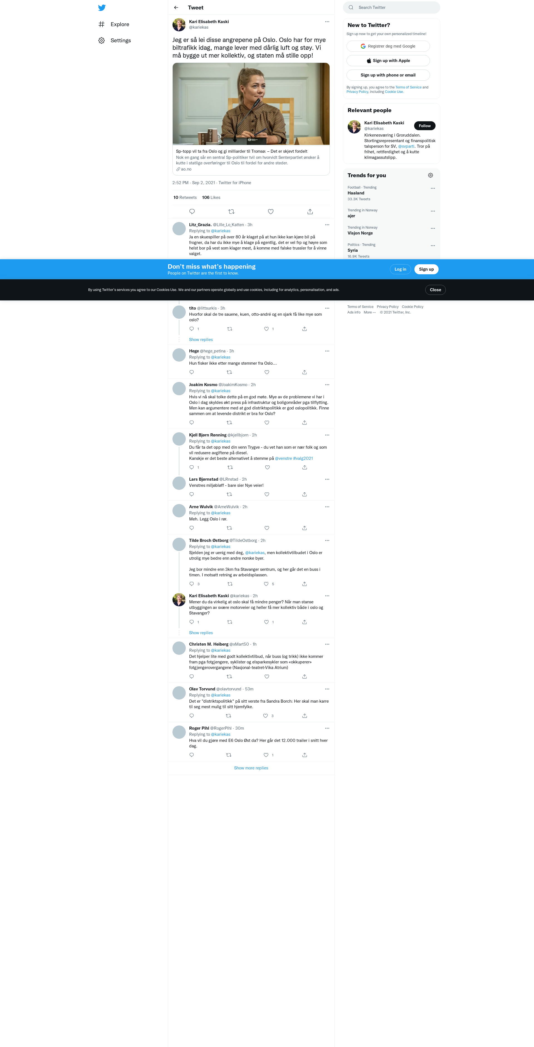The height and width of the screenshot is (1047, 534).
Task: Click the Twitter bird logo
Action: click(x=102, y=8)
